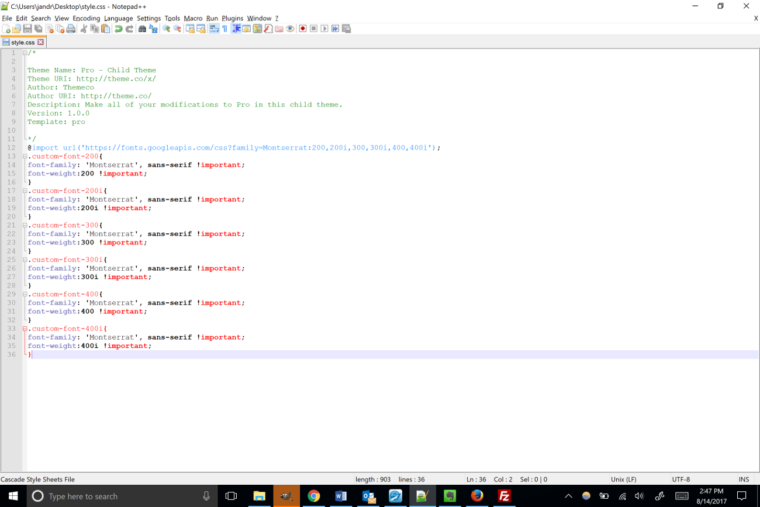The width and height of the screenshot is (760, 507).
Task: Open FileZilla from the Windows taskbar
Action: (504, 496)
